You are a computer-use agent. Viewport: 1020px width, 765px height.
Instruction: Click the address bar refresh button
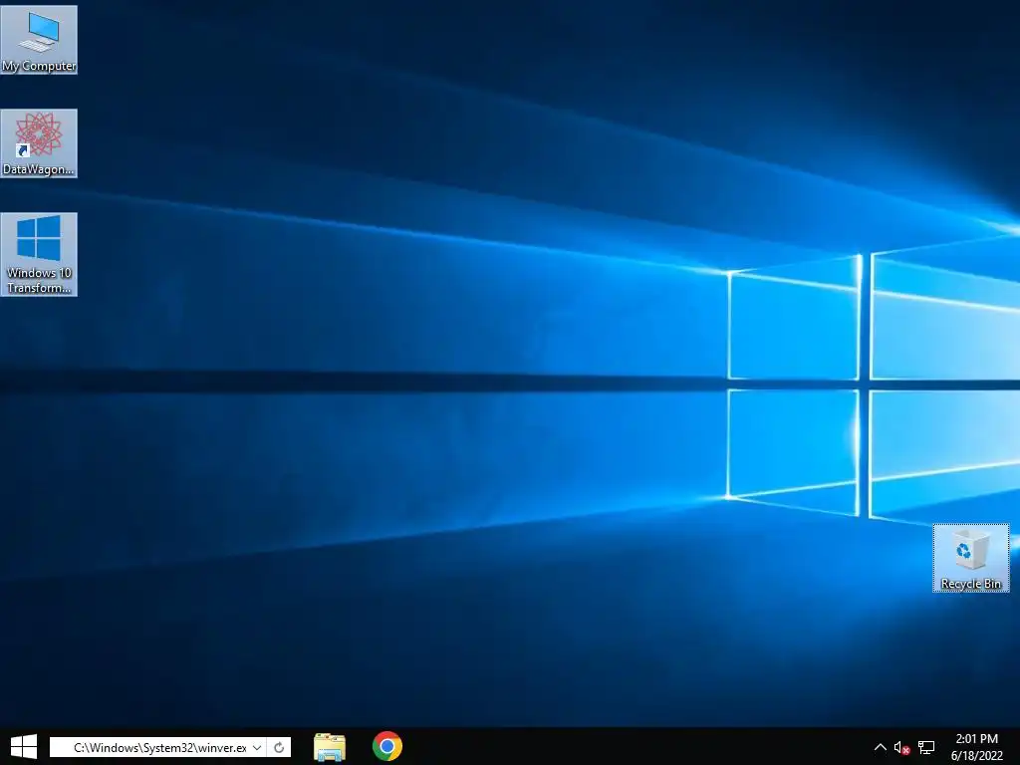[x=279, y=747]
